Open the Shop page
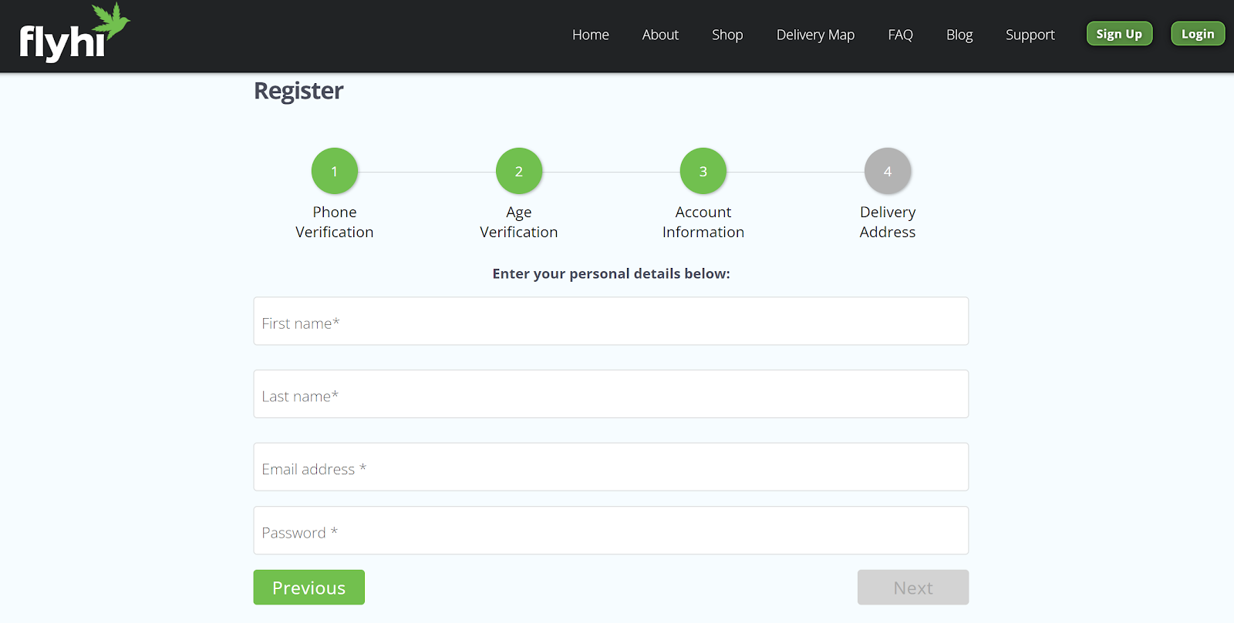The image size is (1234, 623). [x=727, y=35]
